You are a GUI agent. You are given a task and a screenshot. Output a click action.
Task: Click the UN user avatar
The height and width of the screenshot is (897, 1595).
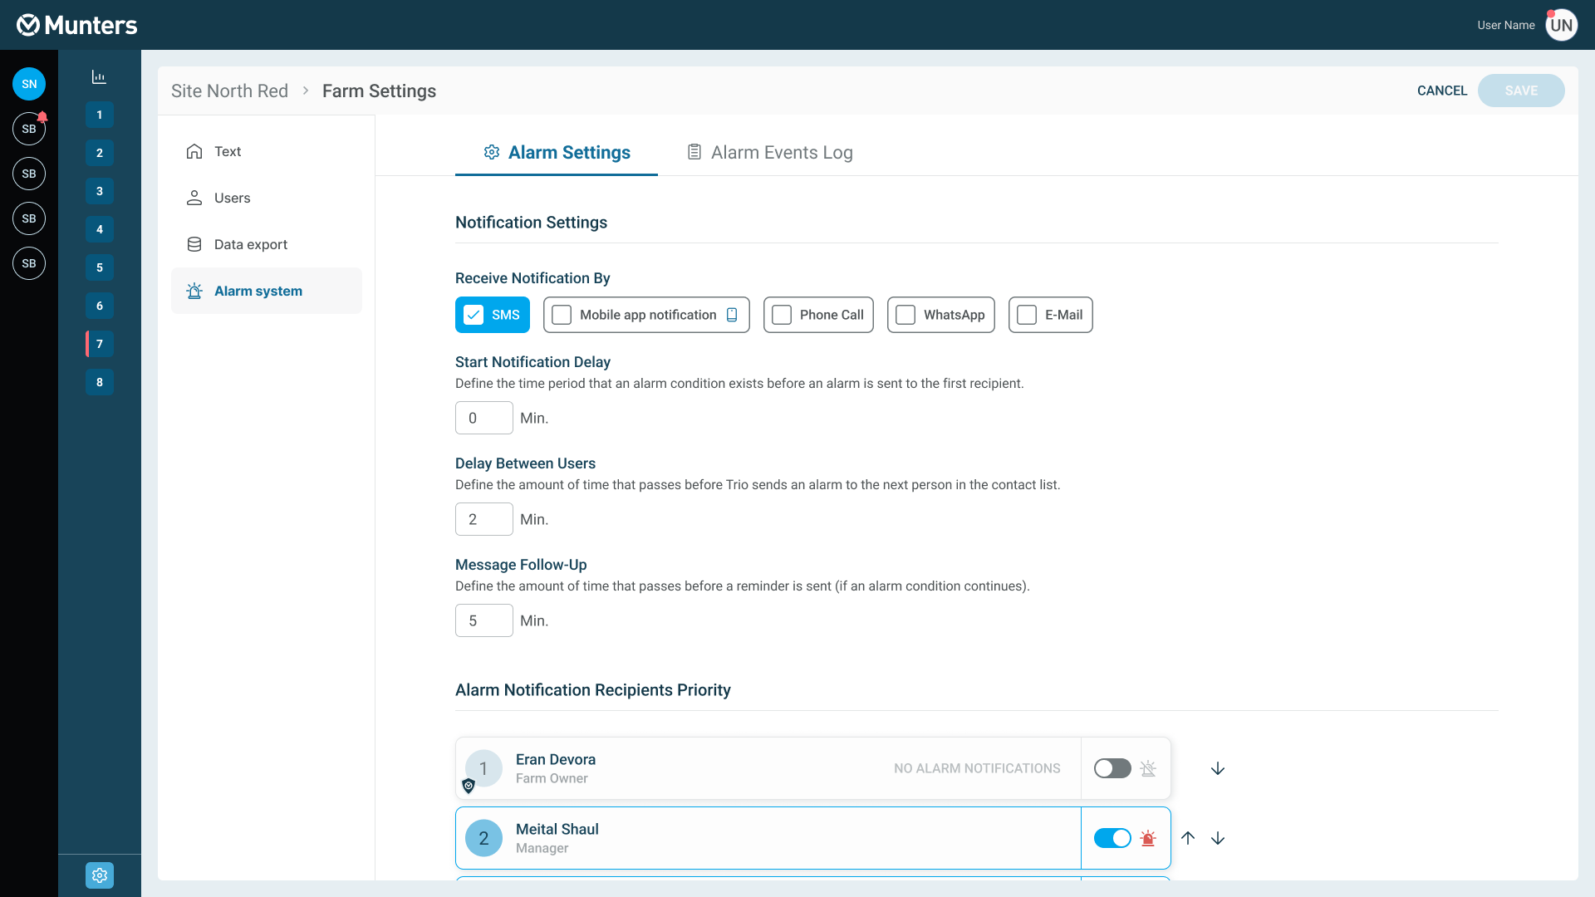point(1561,25)
